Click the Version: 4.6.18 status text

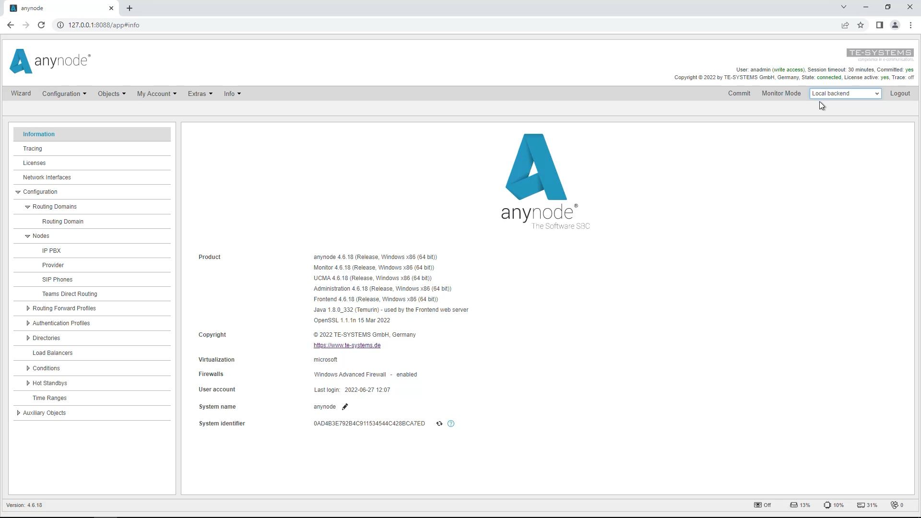click(x=24, y=505)
